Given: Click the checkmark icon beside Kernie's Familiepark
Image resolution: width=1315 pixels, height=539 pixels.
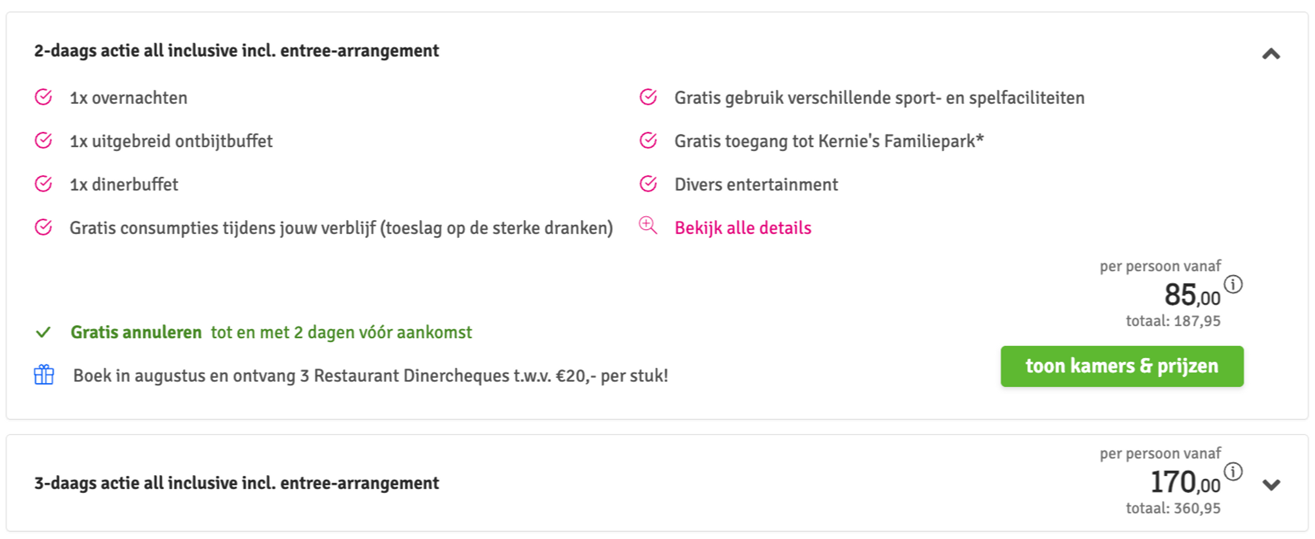Looking at the screenshot, I should (648, 140).
